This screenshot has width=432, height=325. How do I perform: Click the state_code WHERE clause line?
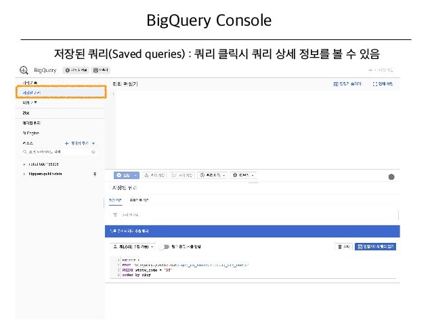point(147,270)
